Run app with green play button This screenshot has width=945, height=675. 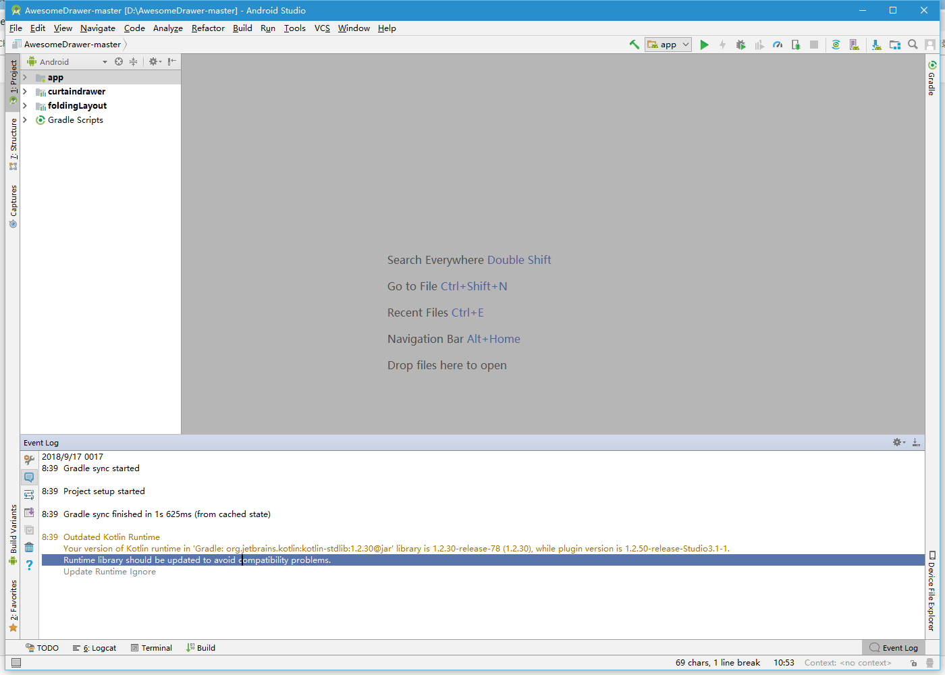click(704, 45)
